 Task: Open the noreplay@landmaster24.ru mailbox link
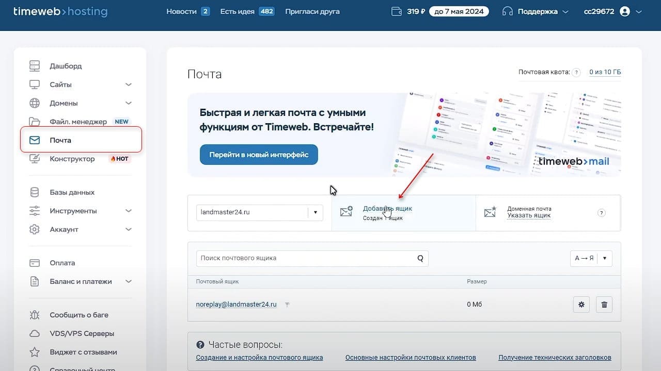pos(236,305)
